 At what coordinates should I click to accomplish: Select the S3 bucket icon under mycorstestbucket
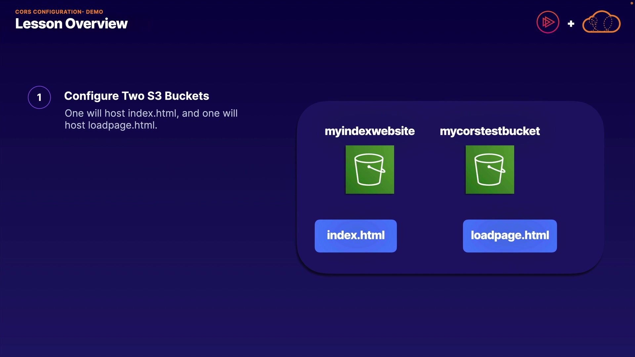(490, 170)
